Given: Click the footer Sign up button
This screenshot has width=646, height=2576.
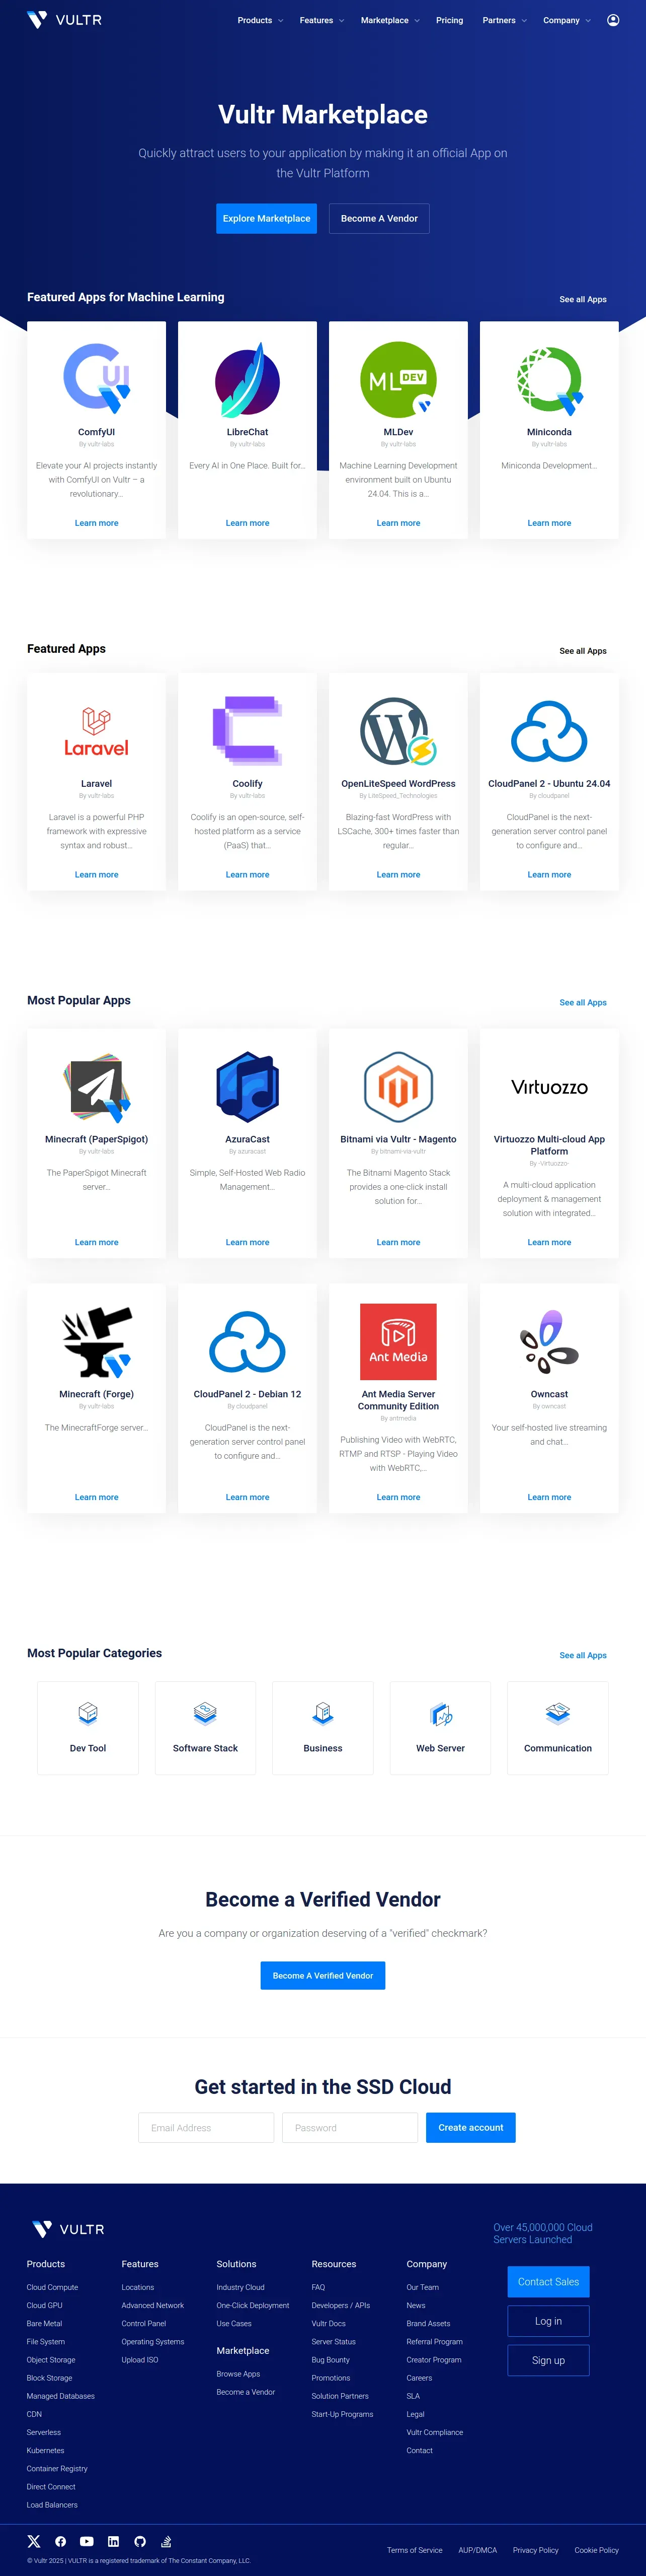Looking at the screenshot, I should [x=548, y=2360].
